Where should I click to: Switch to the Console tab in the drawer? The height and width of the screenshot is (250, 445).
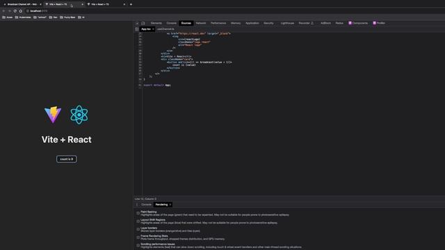coord(147,205)
